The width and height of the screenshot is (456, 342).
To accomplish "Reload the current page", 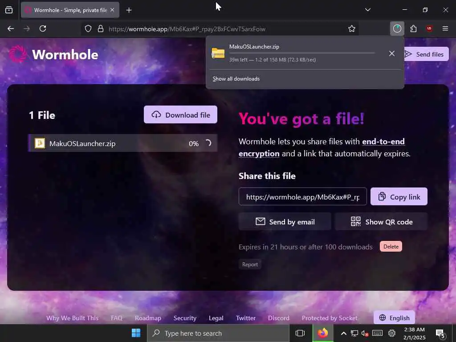I will (43, 28).
